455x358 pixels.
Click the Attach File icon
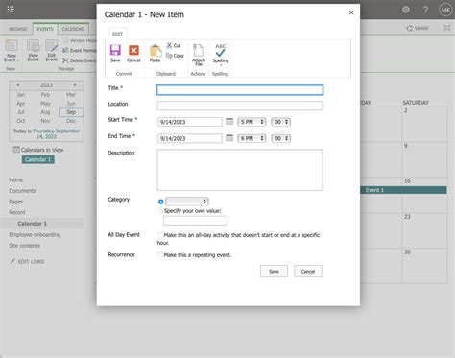tap(199, 51)
